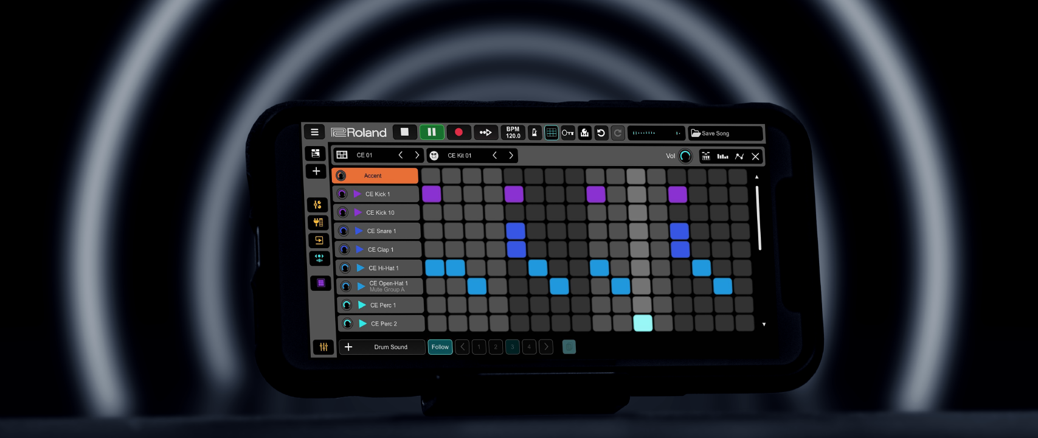Add a new track with sidebar plus
Screen dimensions: 1038x438
coord(316,171)
